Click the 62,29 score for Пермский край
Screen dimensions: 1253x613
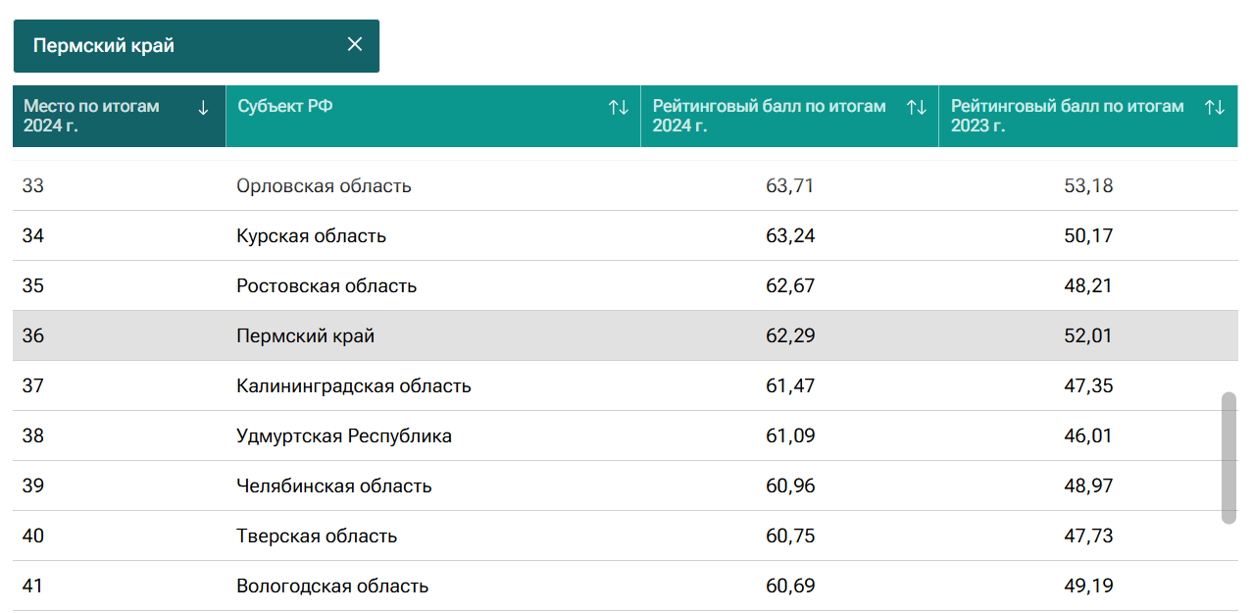789,336
